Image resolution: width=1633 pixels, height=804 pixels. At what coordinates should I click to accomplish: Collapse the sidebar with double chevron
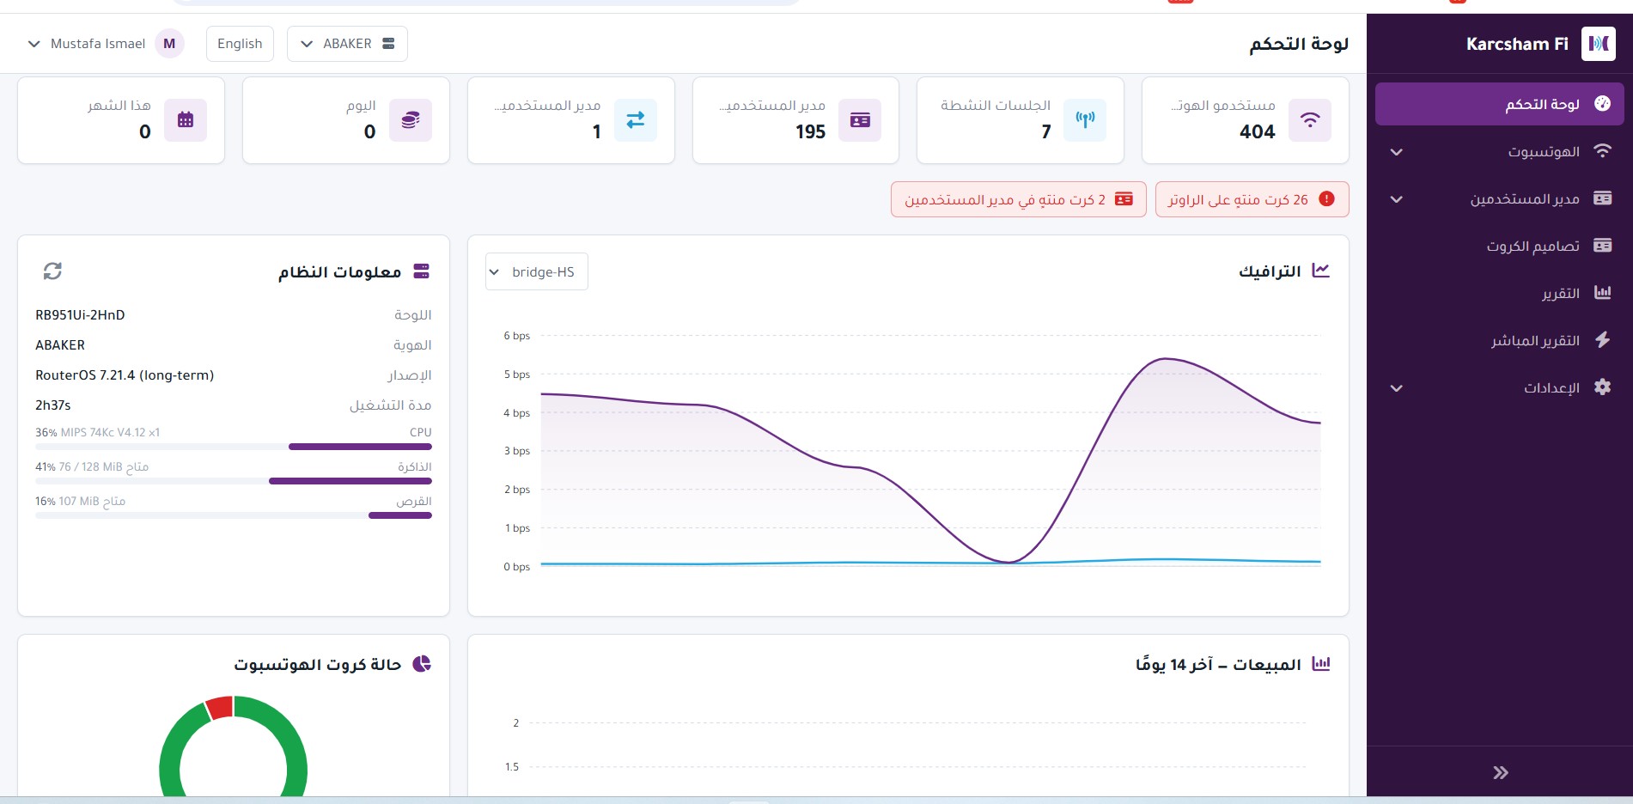coord(1500,772)
